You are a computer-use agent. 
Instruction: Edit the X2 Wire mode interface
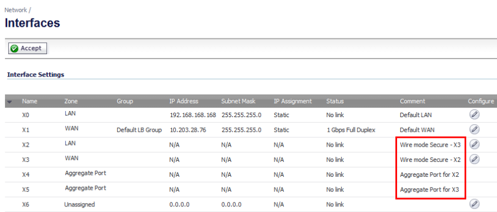pos(474,144)
